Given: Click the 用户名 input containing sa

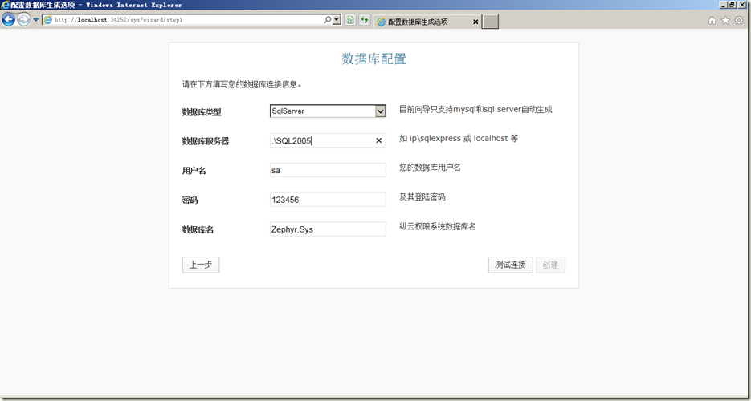Looking at the screenshot, I should pos(328,170).
